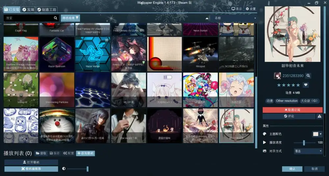Select the Freak by WLOP wallpaper
This screenshot has width=329, height=176.
pyautogui.click(x=164, y=29)
